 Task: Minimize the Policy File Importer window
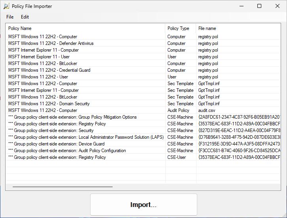(242, 6)
